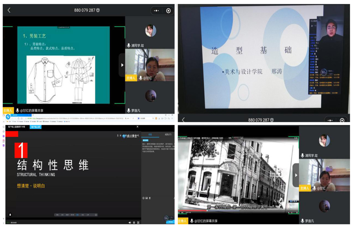
Task: Switch to the 讨论 discussion tab
Action: point(150,134)
